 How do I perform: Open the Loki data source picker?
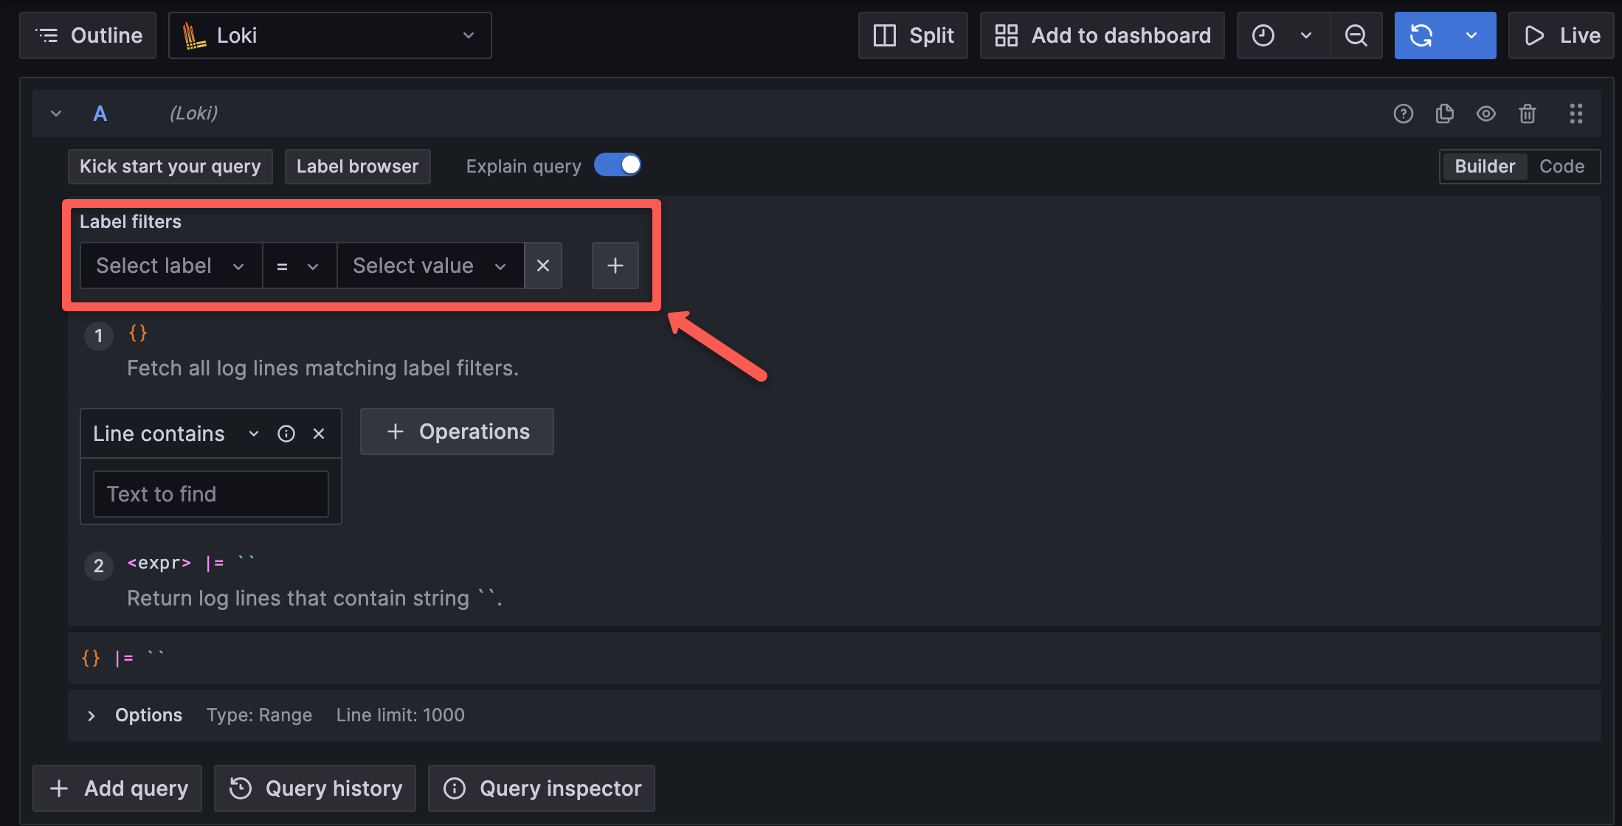(330, 35)
